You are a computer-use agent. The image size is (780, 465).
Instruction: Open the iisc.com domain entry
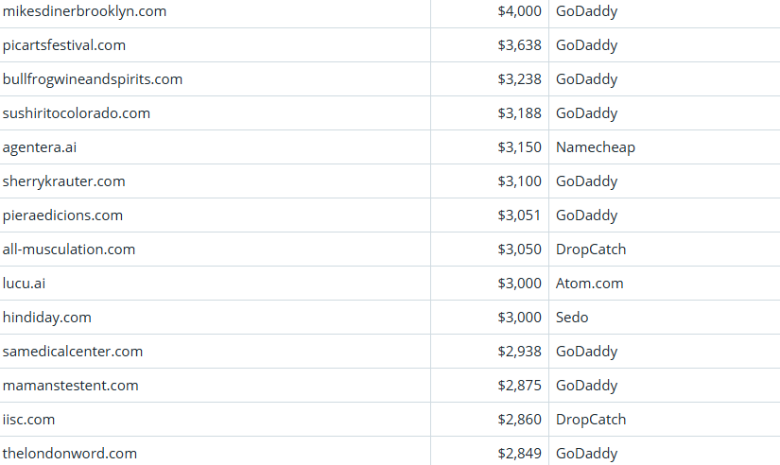click(x=29, y=420)
